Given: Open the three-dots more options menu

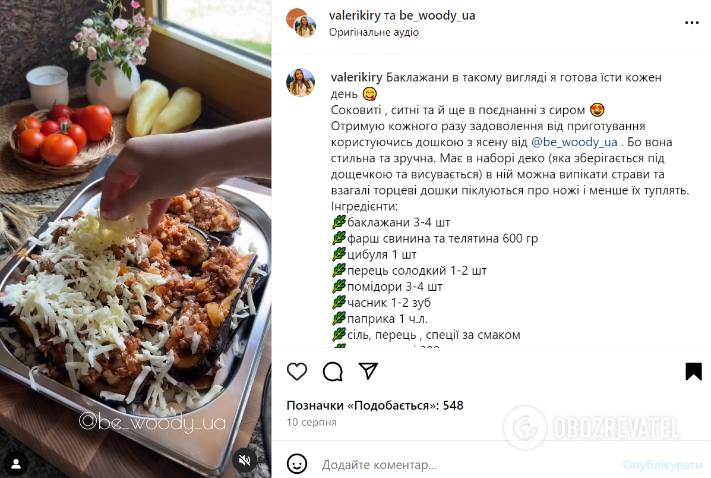Looking at the screenshot, I should point(691,23).
